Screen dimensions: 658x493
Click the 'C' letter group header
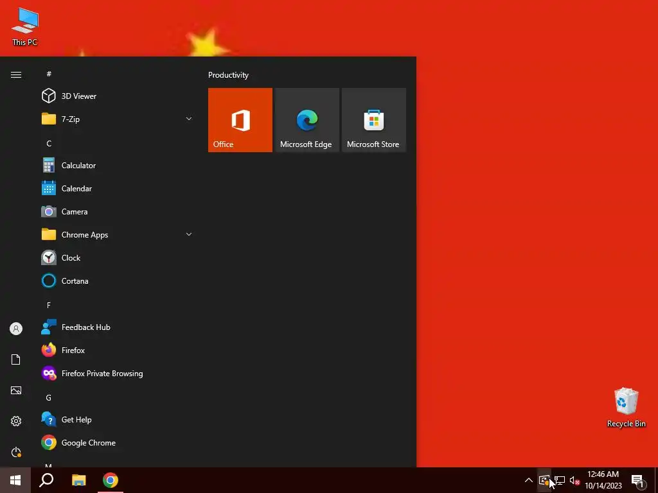pyautogui.click(x=49, y=143)
